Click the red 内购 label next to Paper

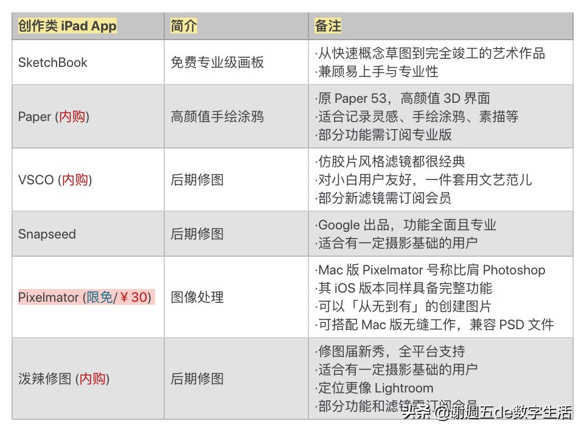coord(74,116)
